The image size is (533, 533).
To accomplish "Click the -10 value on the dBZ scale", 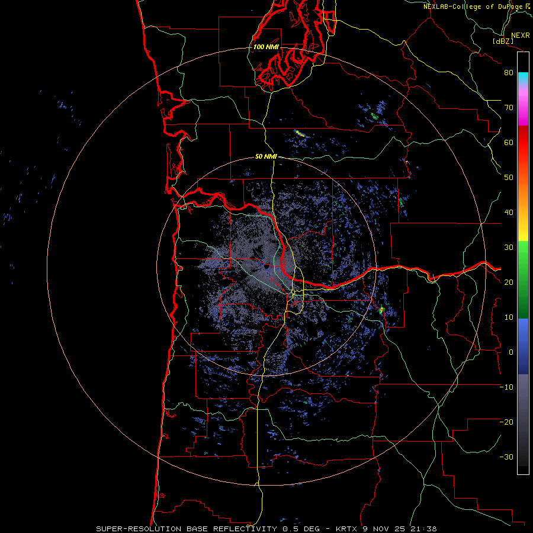I will (x=506, y=387).
